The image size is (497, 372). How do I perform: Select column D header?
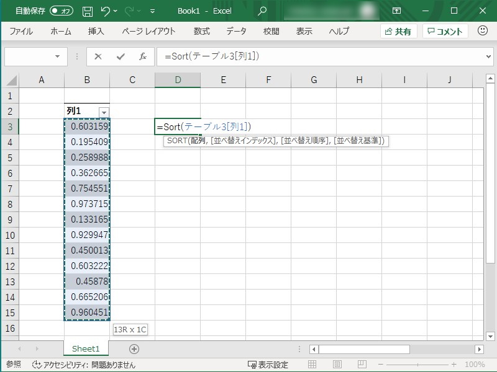178,80
